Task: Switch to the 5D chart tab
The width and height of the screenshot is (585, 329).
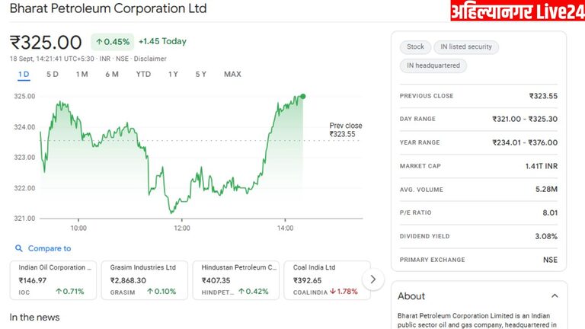Action: pyautogui.click(x=53, y=74)
